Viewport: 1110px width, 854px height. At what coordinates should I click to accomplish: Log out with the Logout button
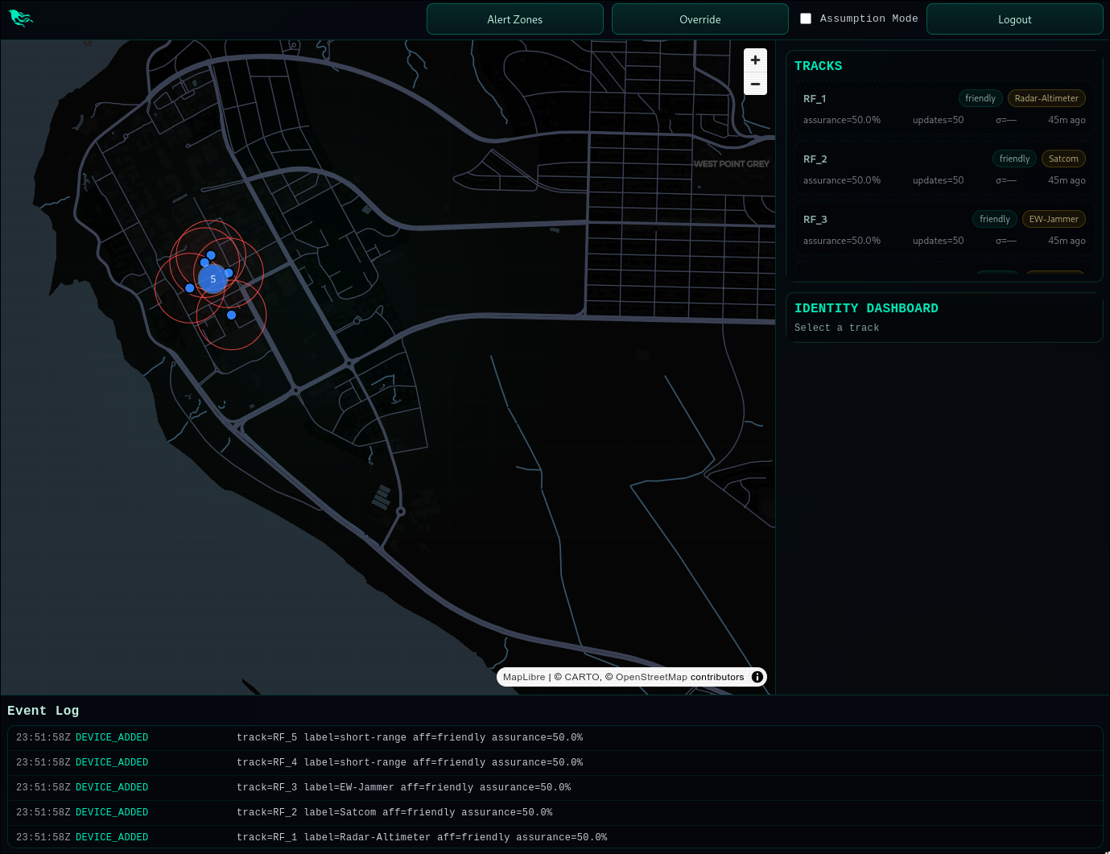pos(1014,19)
